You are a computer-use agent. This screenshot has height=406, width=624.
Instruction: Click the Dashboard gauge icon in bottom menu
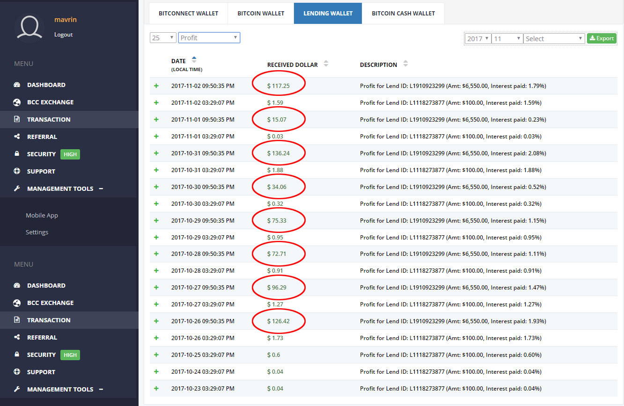[x=17, y=285]
